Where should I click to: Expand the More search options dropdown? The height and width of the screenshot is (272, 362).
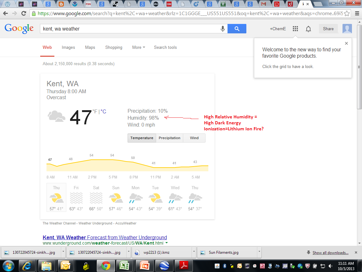tap(139, 47)
